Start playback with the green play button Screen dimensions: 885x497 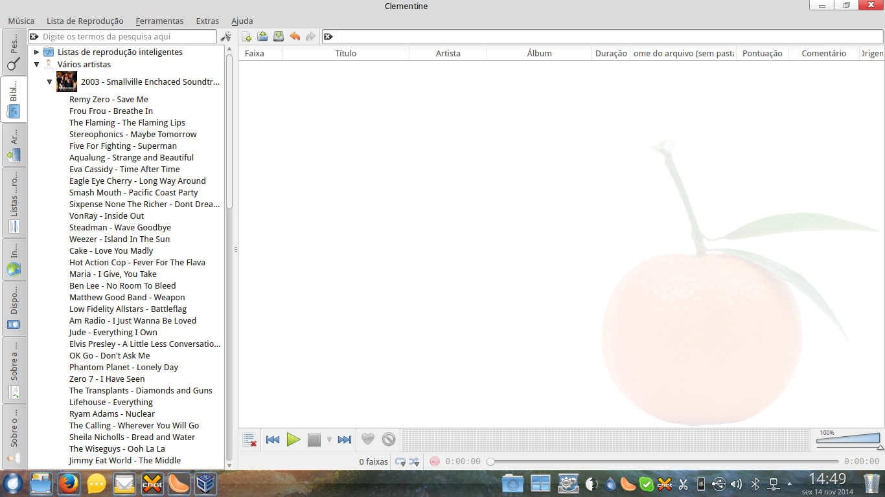293,440
